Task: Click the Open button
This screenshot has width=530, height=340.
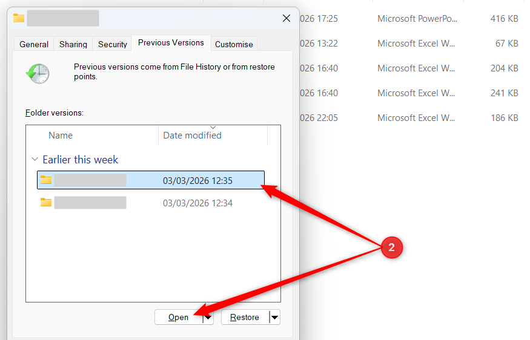Action: click(179, 318)
